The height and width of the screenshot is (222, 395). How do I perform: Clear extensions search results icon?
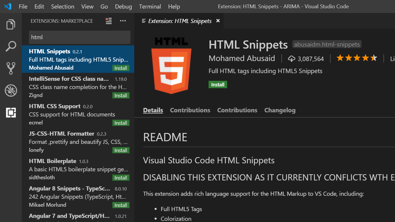(109, 21)
